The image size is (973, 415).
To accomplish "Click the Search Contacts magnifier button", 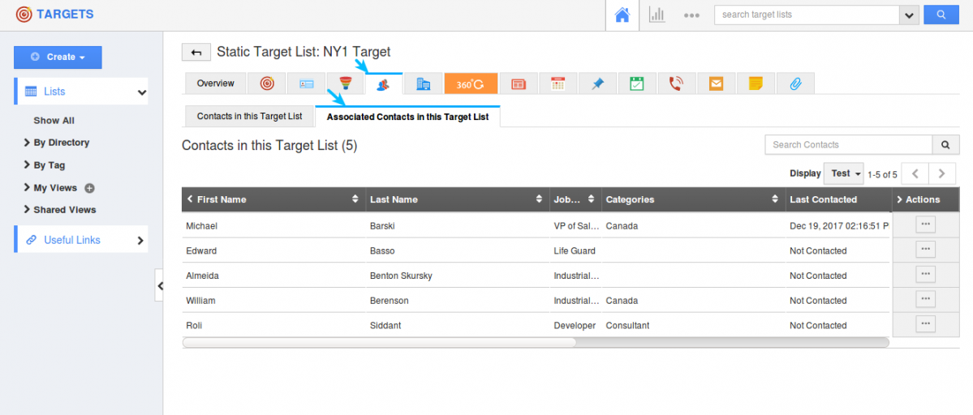I will 945,145.
